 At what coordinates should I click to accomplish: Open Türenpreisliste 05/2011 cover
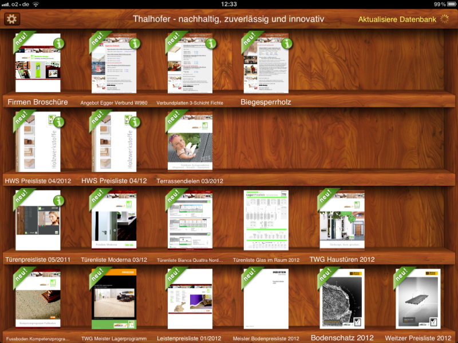tap(38, 220)
